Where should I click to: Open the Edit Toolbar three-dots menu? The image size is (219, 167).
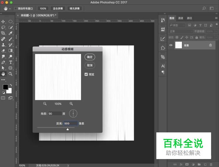(x=3, y=80)
